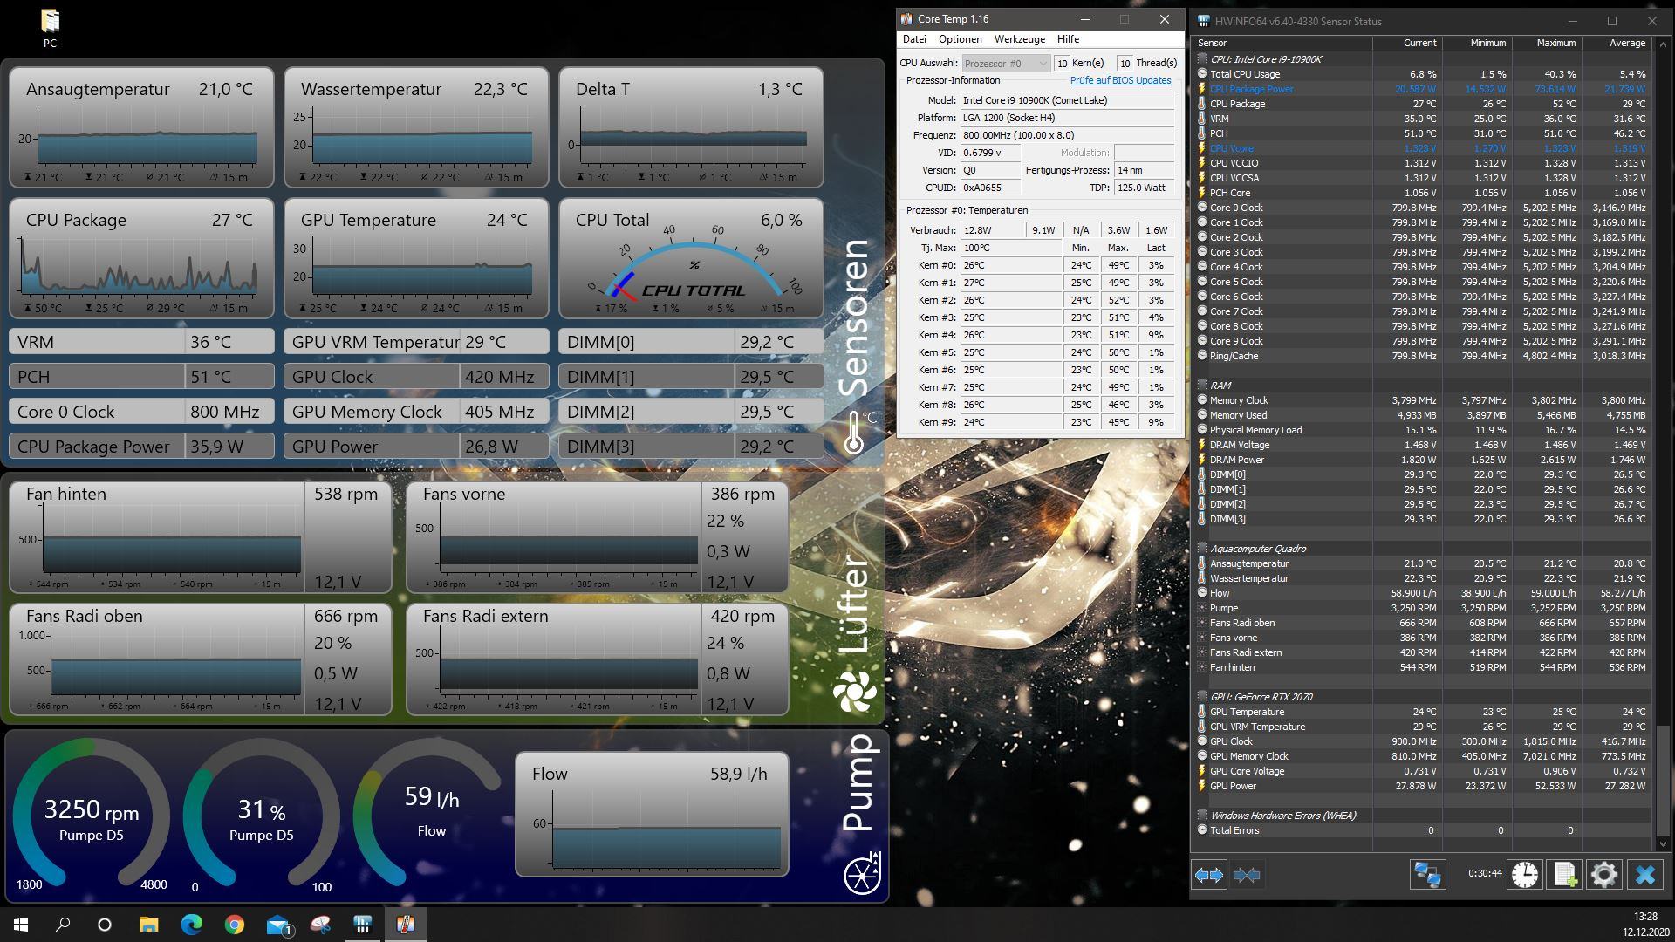This screenshot has width=1675, height=942.
Task: Open Snipping Tool from the taskbar
Action: [320, 925]
